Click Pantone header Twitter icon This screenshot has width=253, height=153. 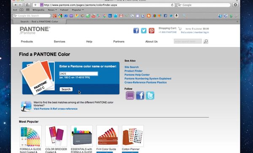click(x=144, y=30)
